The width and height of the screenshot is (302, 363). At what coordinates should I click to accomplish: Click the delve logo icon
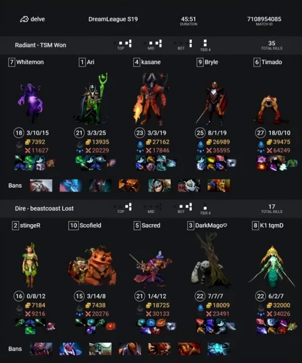pos(24,19)
